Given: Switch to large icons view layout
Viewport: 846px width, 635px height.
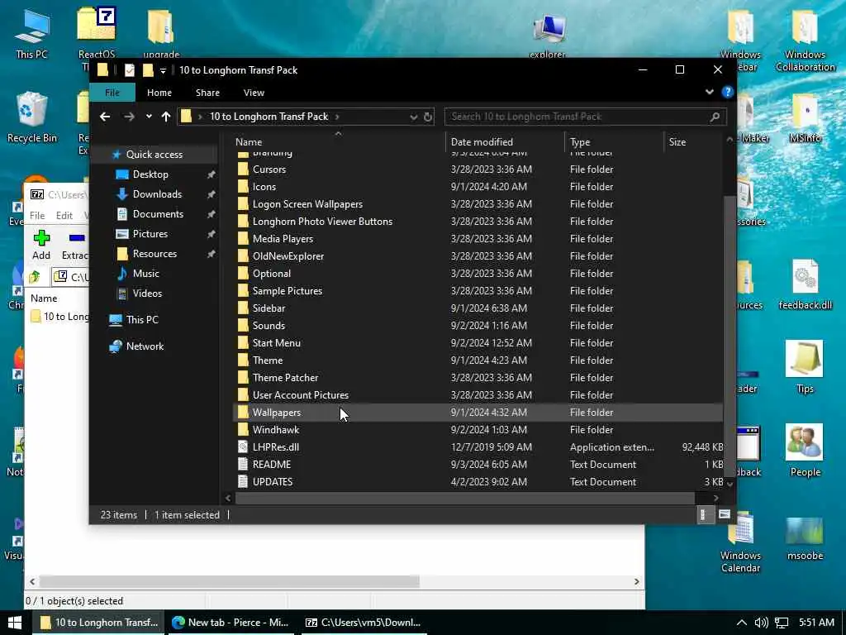Looking at the screenshot, I should 724,514.
